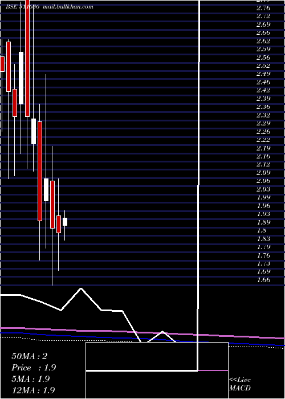285x399 pixels.
Task: Click the 2.09 price axis label
Action: 263,173
